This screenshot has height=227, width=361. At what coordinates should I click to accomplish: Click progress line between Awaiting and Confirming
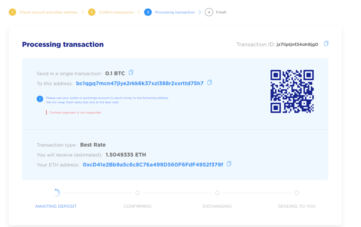pos(98,193)
